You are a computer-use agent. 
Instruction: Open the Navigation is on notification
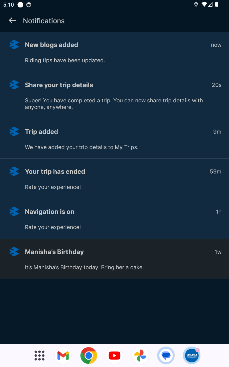pos(114,219)
